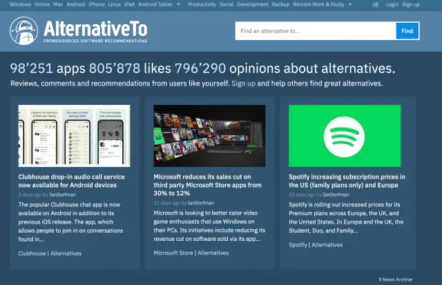
Task: Click the '98'251 apps' statistics heading
Action: 48,68
